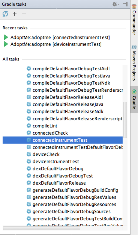Open the Commander side tab

[x=134, y=20]
